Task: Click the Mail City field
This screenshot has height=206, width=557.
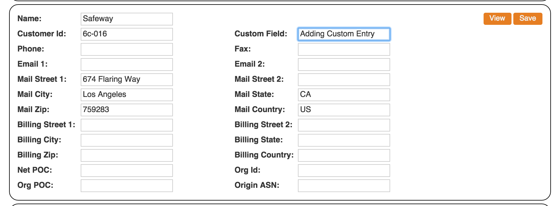Action: click(127, 95)
